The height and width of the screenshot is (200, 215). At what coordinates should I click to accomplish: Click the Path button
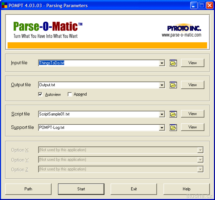point(29,189)
